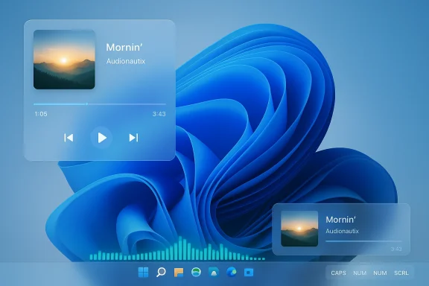Image resolution: width=429 pixels, height=286 pixels.
Task: Click the SCRL lock indicator
Action: [x=401, y=273]
